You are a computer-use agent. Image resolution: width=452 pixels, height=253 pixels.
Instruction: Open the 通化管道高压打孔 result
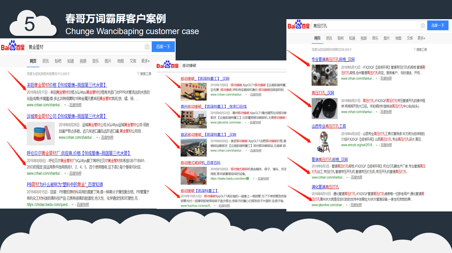click(325, 187)
